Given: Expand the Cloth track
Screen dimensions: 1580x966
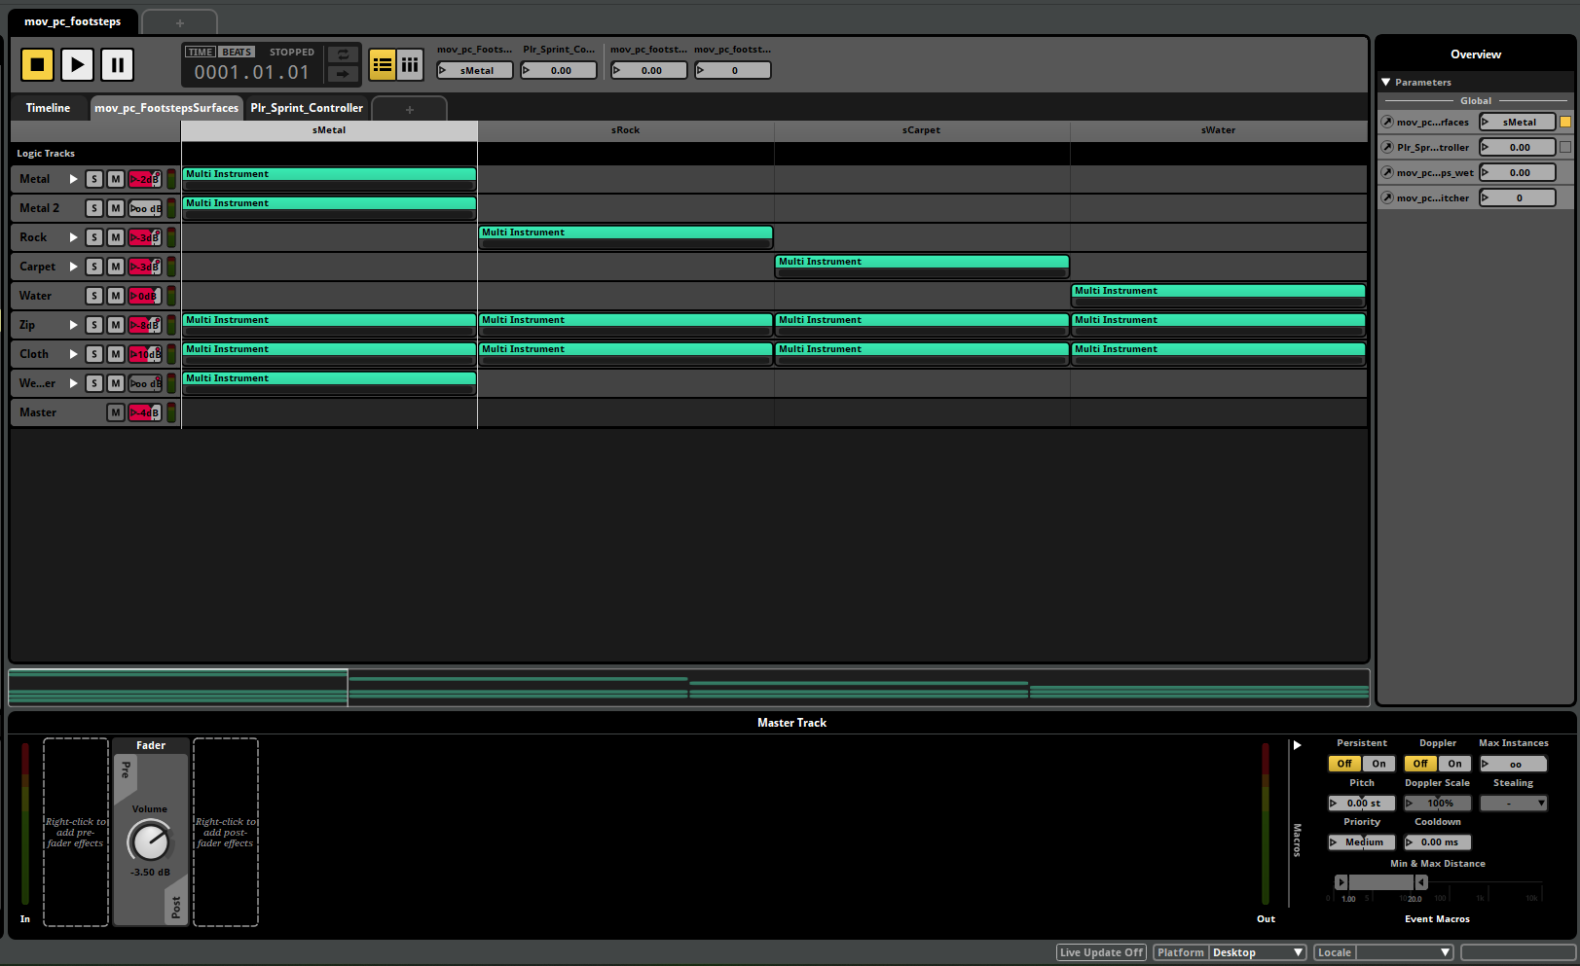Looking at the screenshot, I should [73, 354].
